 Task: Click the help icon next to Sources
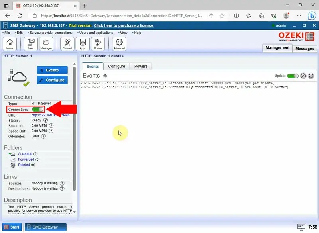62,183
